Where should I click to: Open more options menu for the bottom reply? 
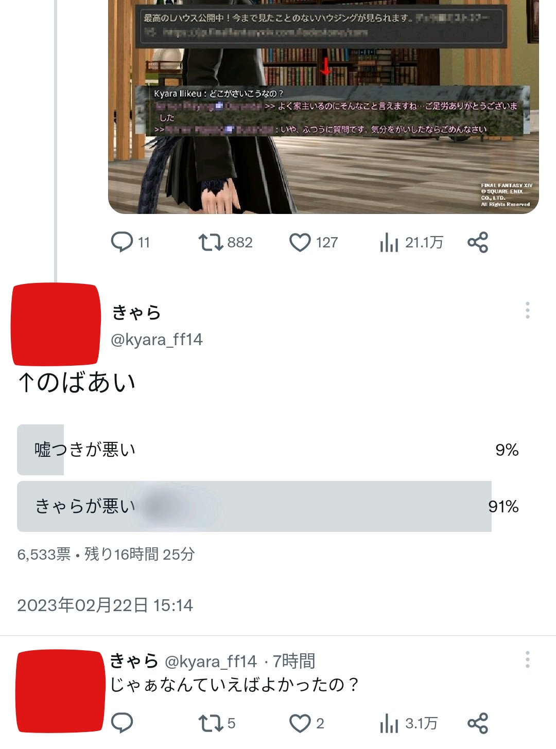[x=528, y=659]
